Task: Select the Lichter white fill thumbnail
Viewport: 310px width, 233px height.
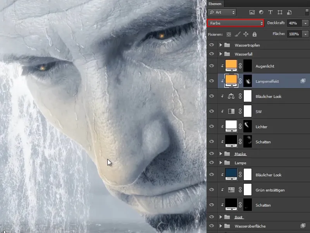Action: pyautogui.click(x=231, y=126)
